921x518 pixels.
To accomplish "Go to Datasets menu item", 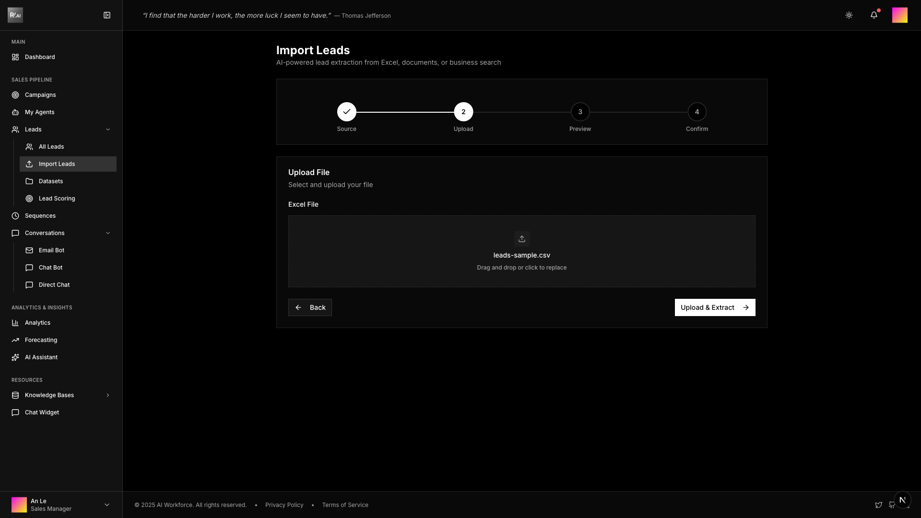I will pos(51,181).
